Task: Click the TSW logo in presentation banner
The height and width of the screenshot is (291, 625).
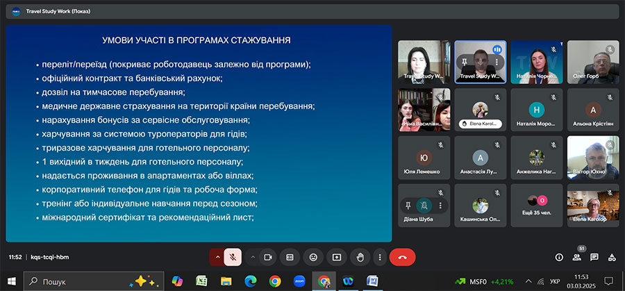Action: [16, 11]
